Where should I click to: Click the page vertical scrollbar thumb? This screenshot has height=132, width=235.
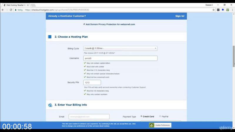pos(234,56)
